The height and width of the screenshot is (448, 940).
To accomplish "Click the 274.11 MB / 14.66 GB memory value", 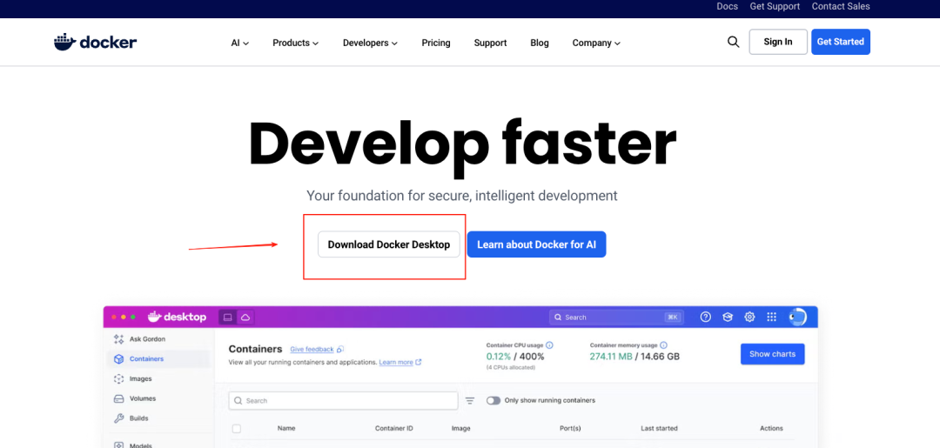I will [x=634, y=357].
